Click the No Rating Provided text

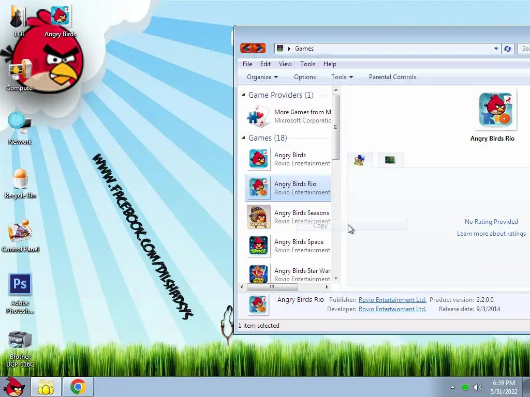[491, 222]
